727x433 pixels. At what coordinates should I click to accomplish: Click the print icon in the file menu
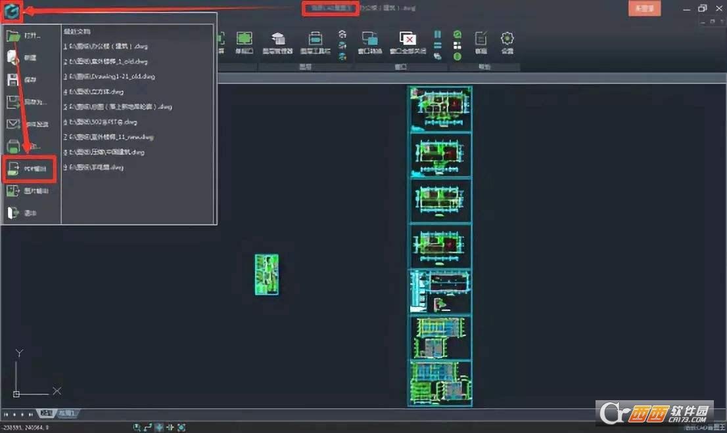coord(12,146)
